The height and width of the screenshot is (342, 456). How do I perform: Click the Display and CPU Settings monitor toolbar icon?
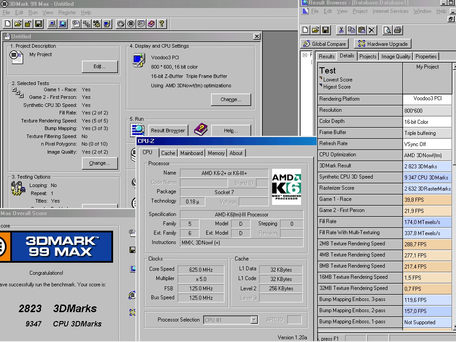(x=107, y=24)
